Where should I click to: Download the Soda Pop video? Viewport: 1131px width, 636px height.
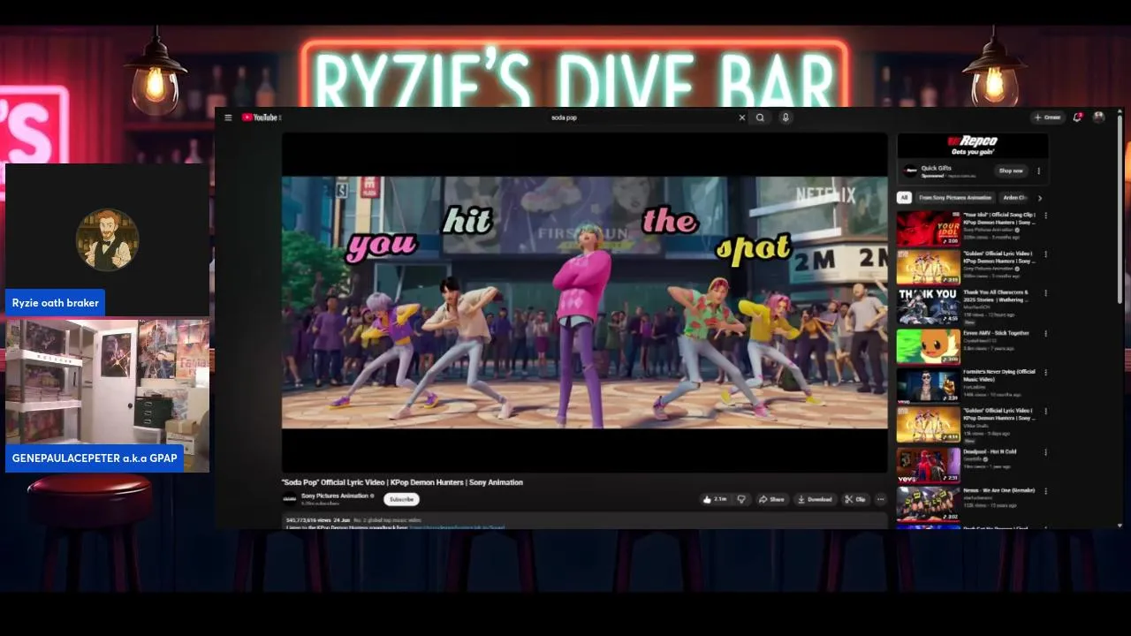click(x=815, y=499)
